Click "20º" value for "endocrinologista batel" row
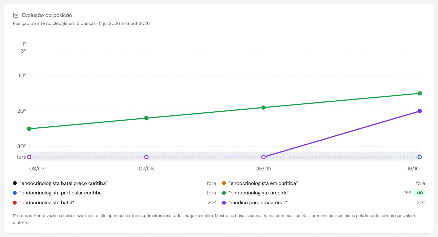 click(x=212, y=203)
